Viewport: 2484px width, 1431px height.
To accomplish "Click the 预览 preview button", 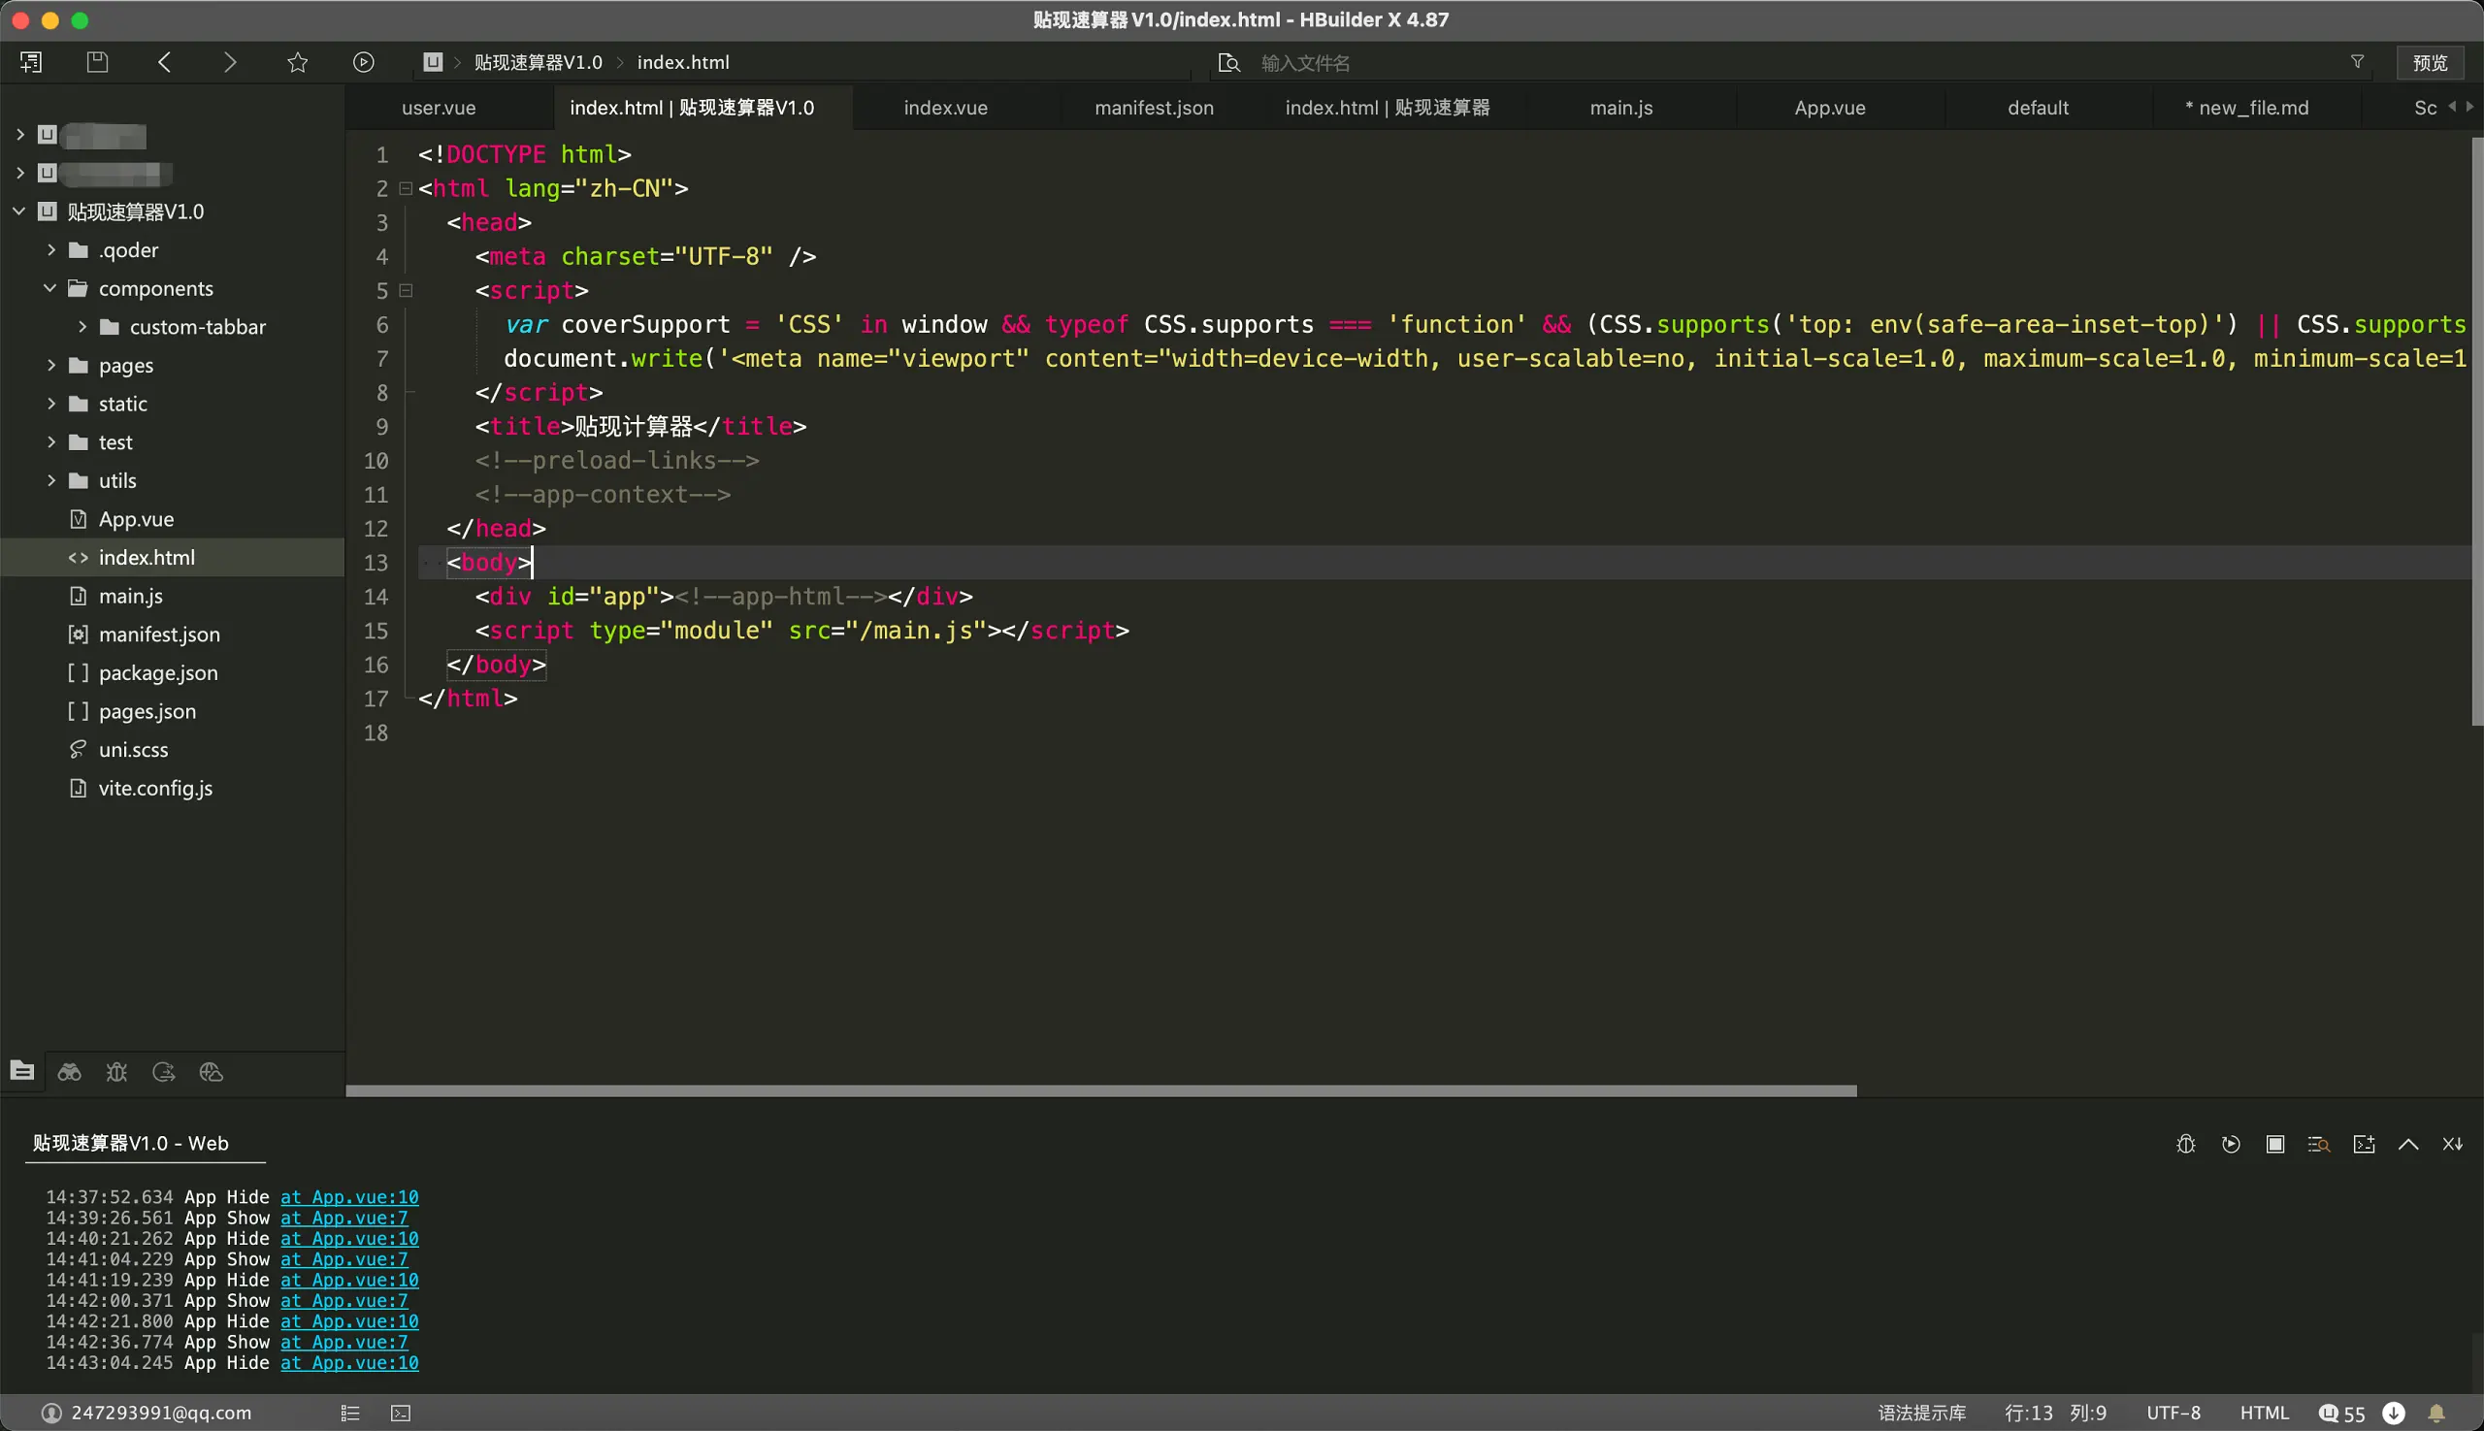I will pyautogui.click(x=2429, y=63).
